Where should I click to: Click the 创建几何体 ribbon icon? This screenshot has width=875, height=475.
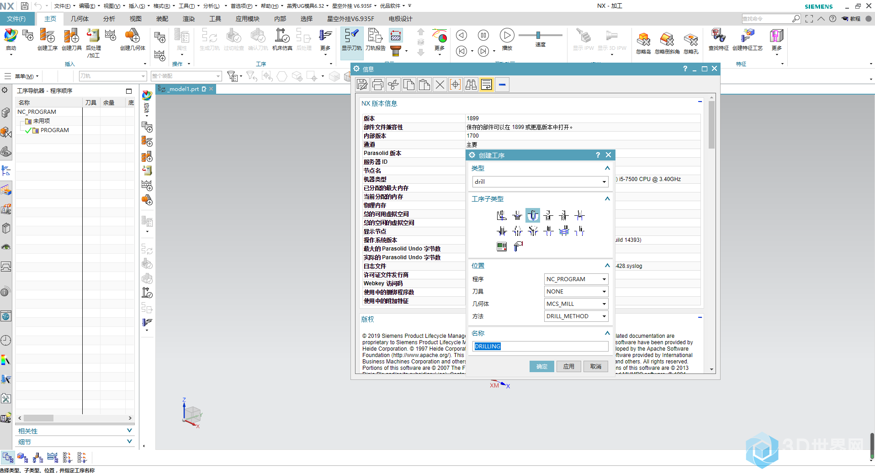click(133, 40)
